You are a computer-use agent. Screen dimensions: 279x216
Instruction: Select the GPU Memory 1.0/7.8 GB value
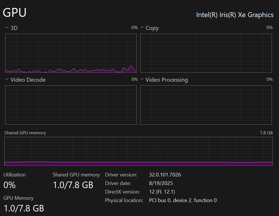(24, 208)
